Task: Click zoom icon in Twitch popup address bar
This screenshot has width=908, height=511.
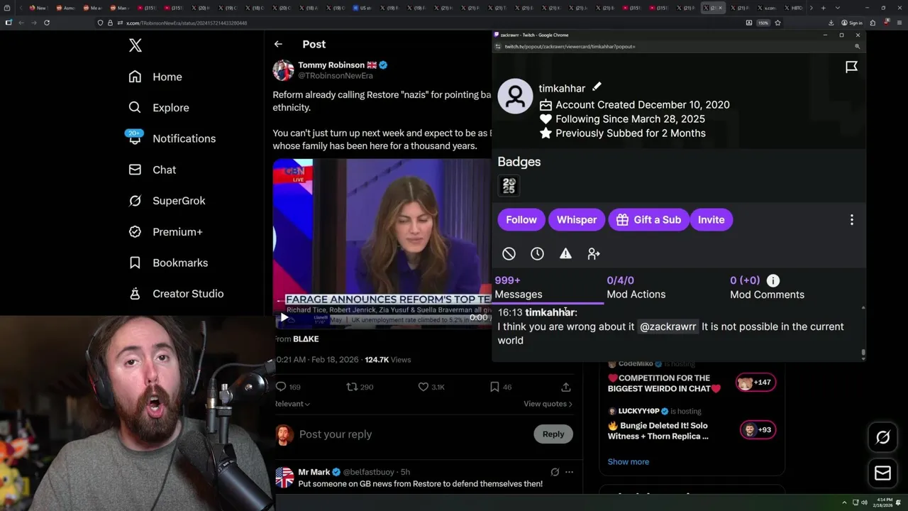Action: click(857, 46)
